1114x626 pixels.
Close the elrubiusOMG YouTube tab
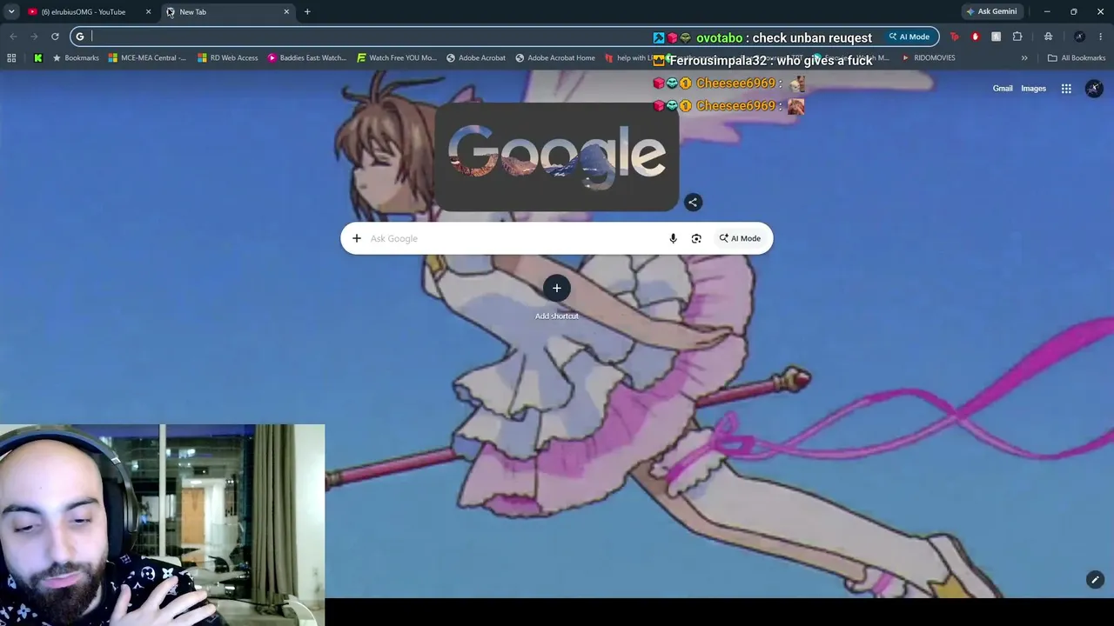(x=148, y=12)
